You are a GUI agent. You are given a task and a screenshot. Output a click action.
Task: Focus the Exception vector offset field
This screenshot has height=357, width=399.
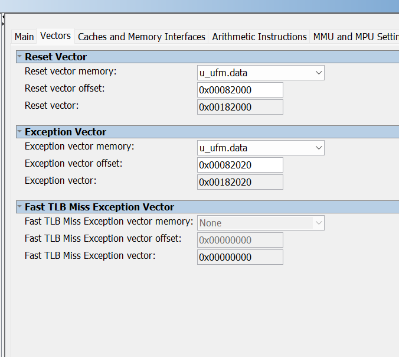pos(240,165)
